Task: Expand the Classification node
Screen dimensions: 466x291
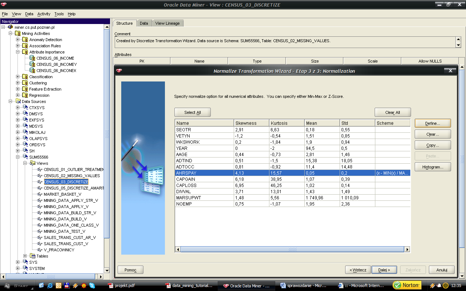Action: click(x=18, y=77)
